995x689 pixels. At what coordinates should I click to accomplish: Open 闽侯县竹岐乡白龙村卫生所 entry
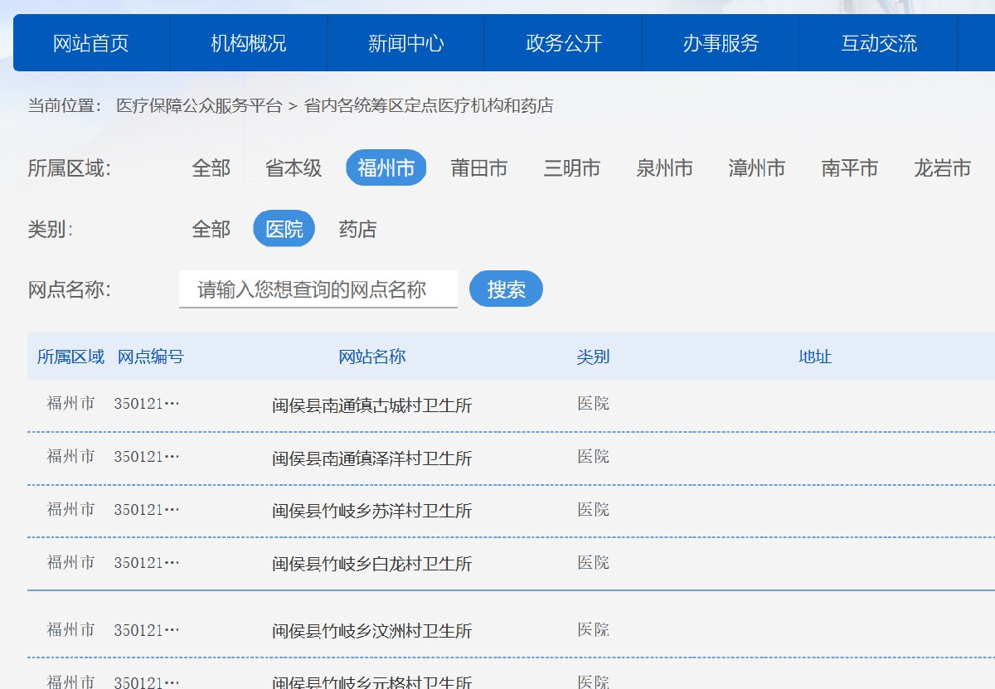371,565
